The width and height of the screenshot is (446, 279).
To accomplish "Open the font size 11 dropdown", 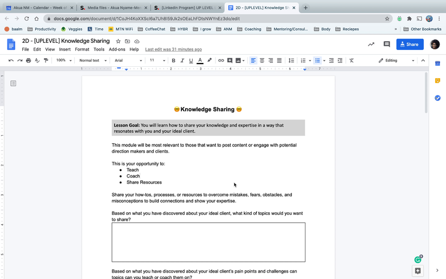I will (x=157, y=60).
